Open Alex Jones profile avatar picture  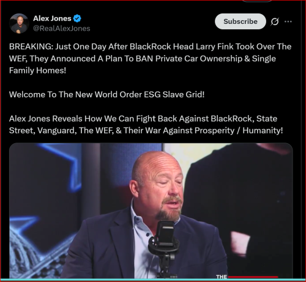point(19,23)
